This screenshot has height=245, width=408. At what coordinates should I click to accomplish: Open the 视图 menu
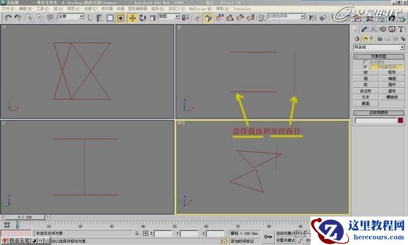tap(74, 9)
